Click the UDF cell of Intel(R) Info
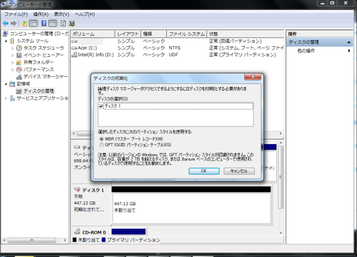This screenshot has width=357, height=257. click(x=173, y=55)
